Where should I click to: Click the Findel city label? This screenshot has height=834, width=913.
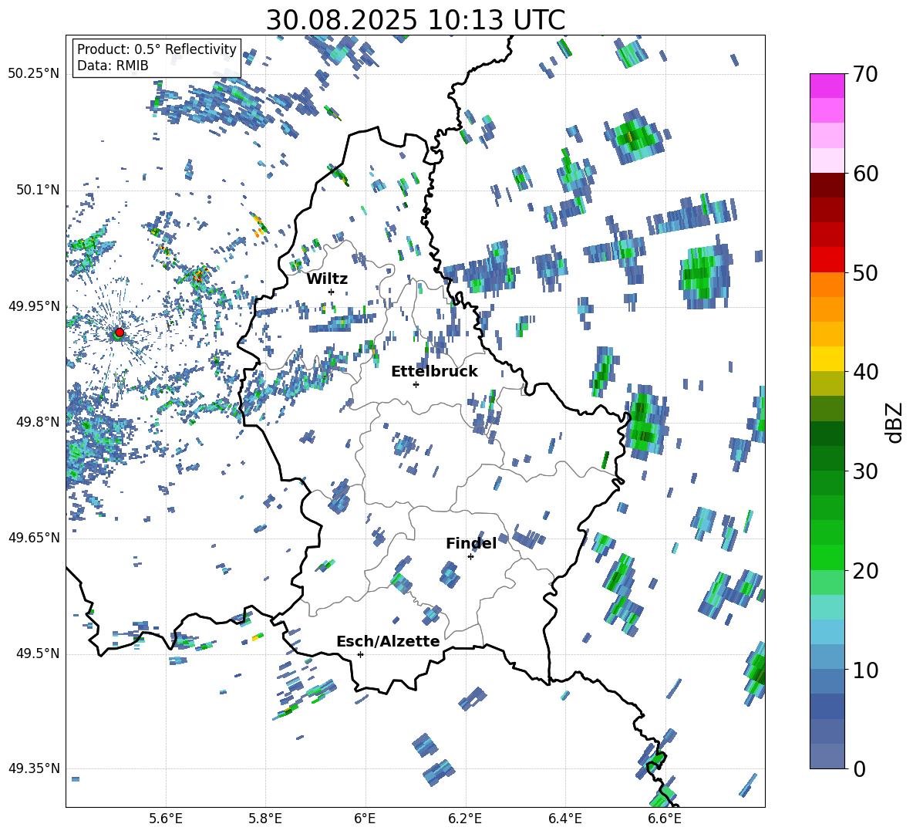pyautogui.click(x=471, y=543)
